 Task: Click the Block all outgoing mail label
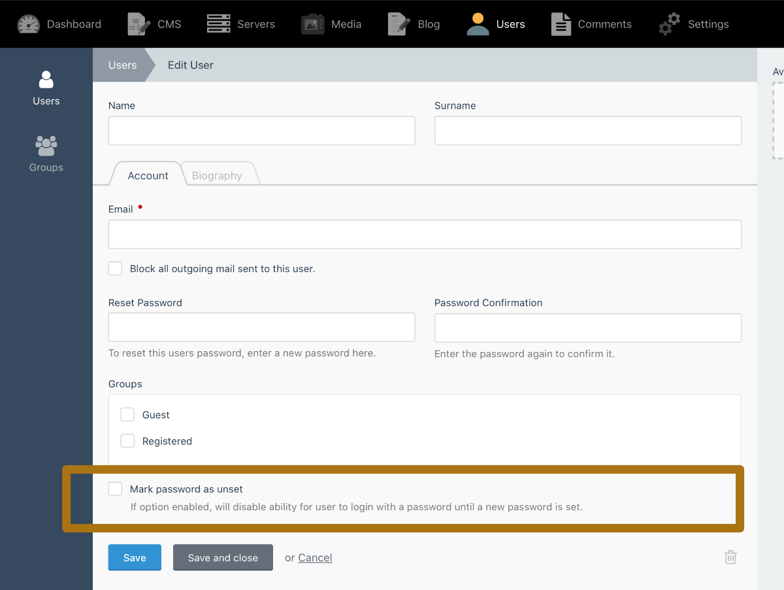(x=222, y=268)
